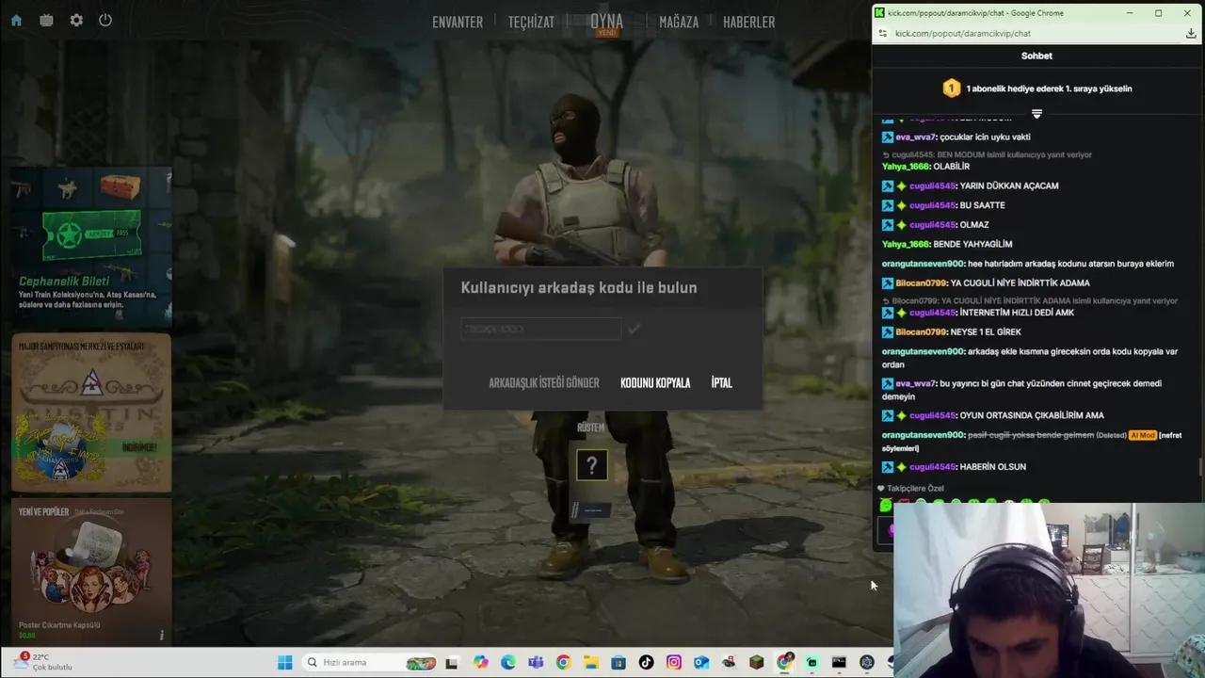Open the Chrome downloads icon in chat window
Viewport: 1205px width, 678px height.
point(1191,33)
